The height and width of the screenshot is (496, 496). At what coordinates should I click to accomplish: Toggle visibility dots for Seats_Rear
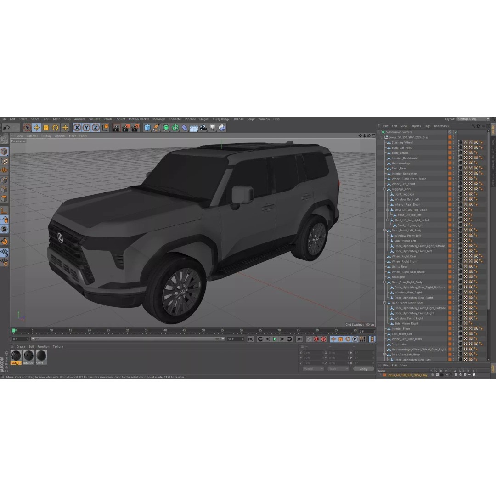pyautogui.click(x=453, y=168)
